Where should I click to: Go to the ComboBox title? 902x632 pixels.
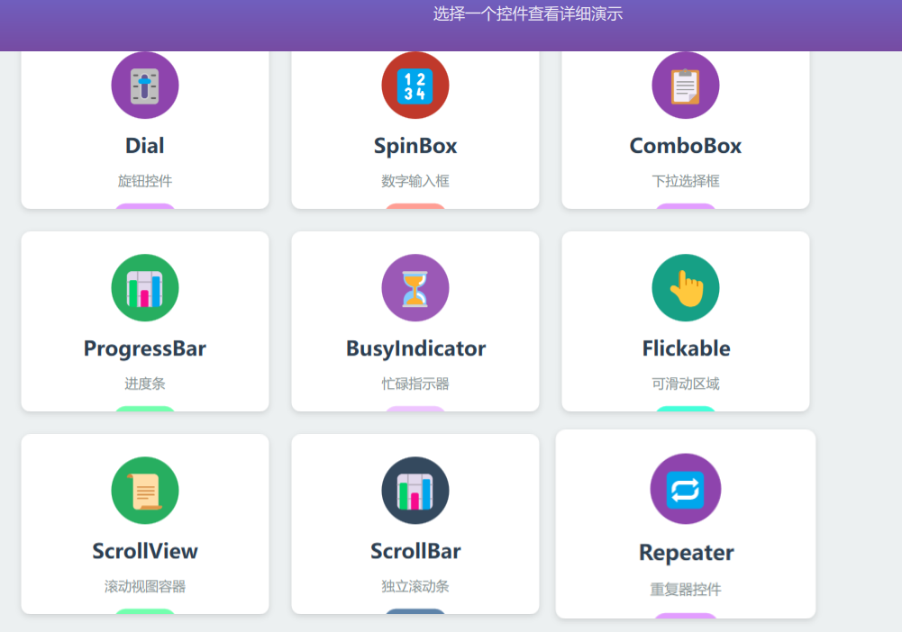(686, 146)
